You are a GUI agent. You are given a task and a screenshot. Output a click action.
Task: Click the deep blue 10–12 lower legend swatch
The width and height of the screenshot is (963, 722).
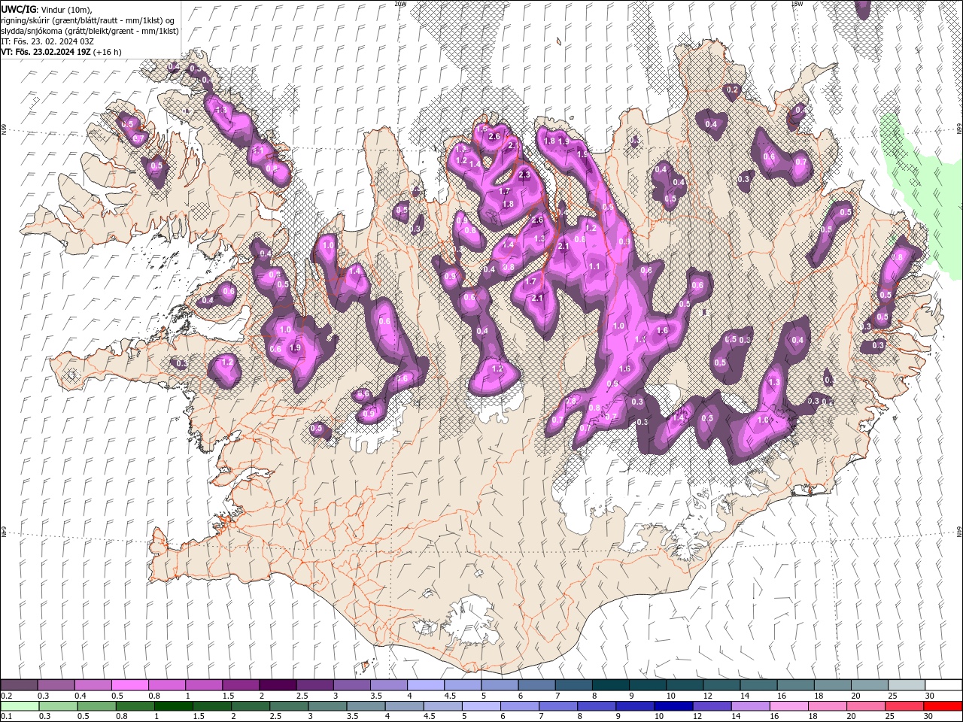673,706
